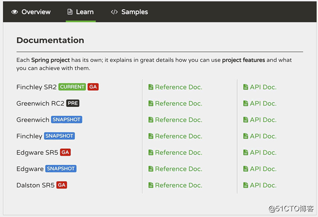Click the GA badge on Dalston SR5
The width and height of the screenshot is (318, 217).
click(62, 185)
